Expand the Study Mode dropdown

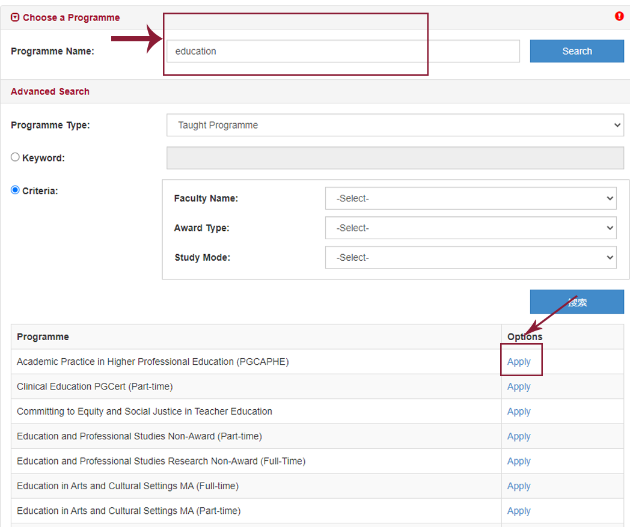[x=471, y=257]
